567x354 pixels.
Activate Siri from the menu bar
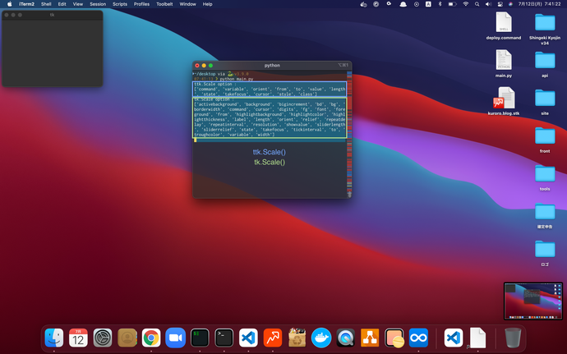click(x=510, y=4)
